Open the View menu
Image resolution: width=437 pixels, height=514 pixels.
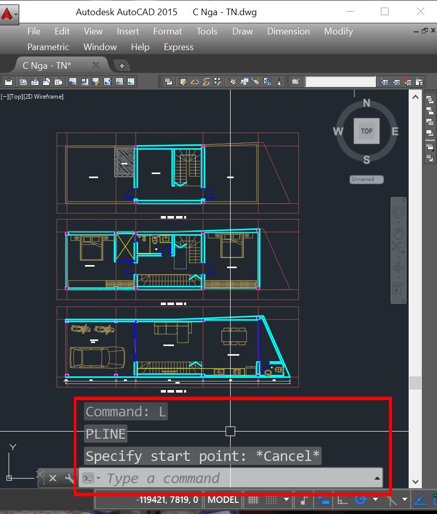pos(93,31)
